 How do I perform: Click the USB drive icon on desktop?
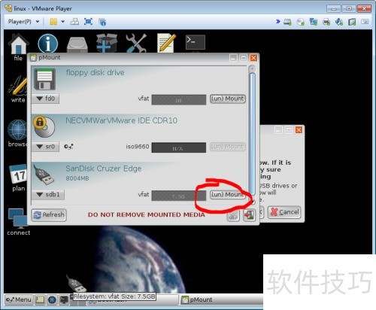(x=77, y=283)
